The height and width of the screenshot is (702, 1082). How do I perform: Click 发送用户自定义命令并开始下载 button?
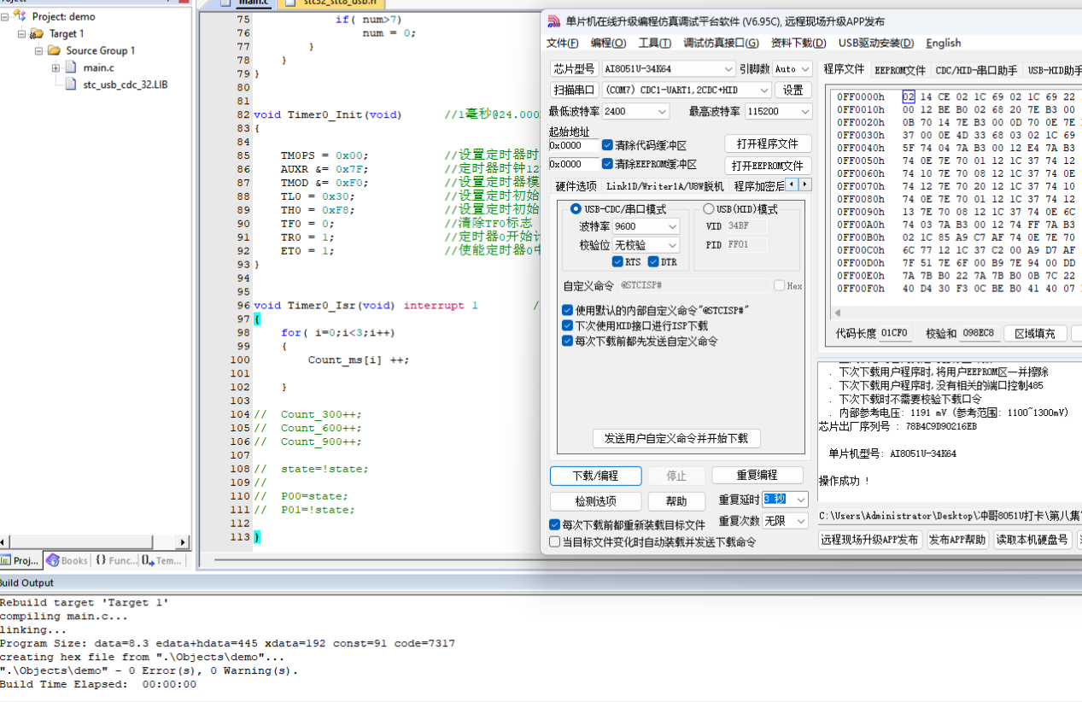pos(676,438)
